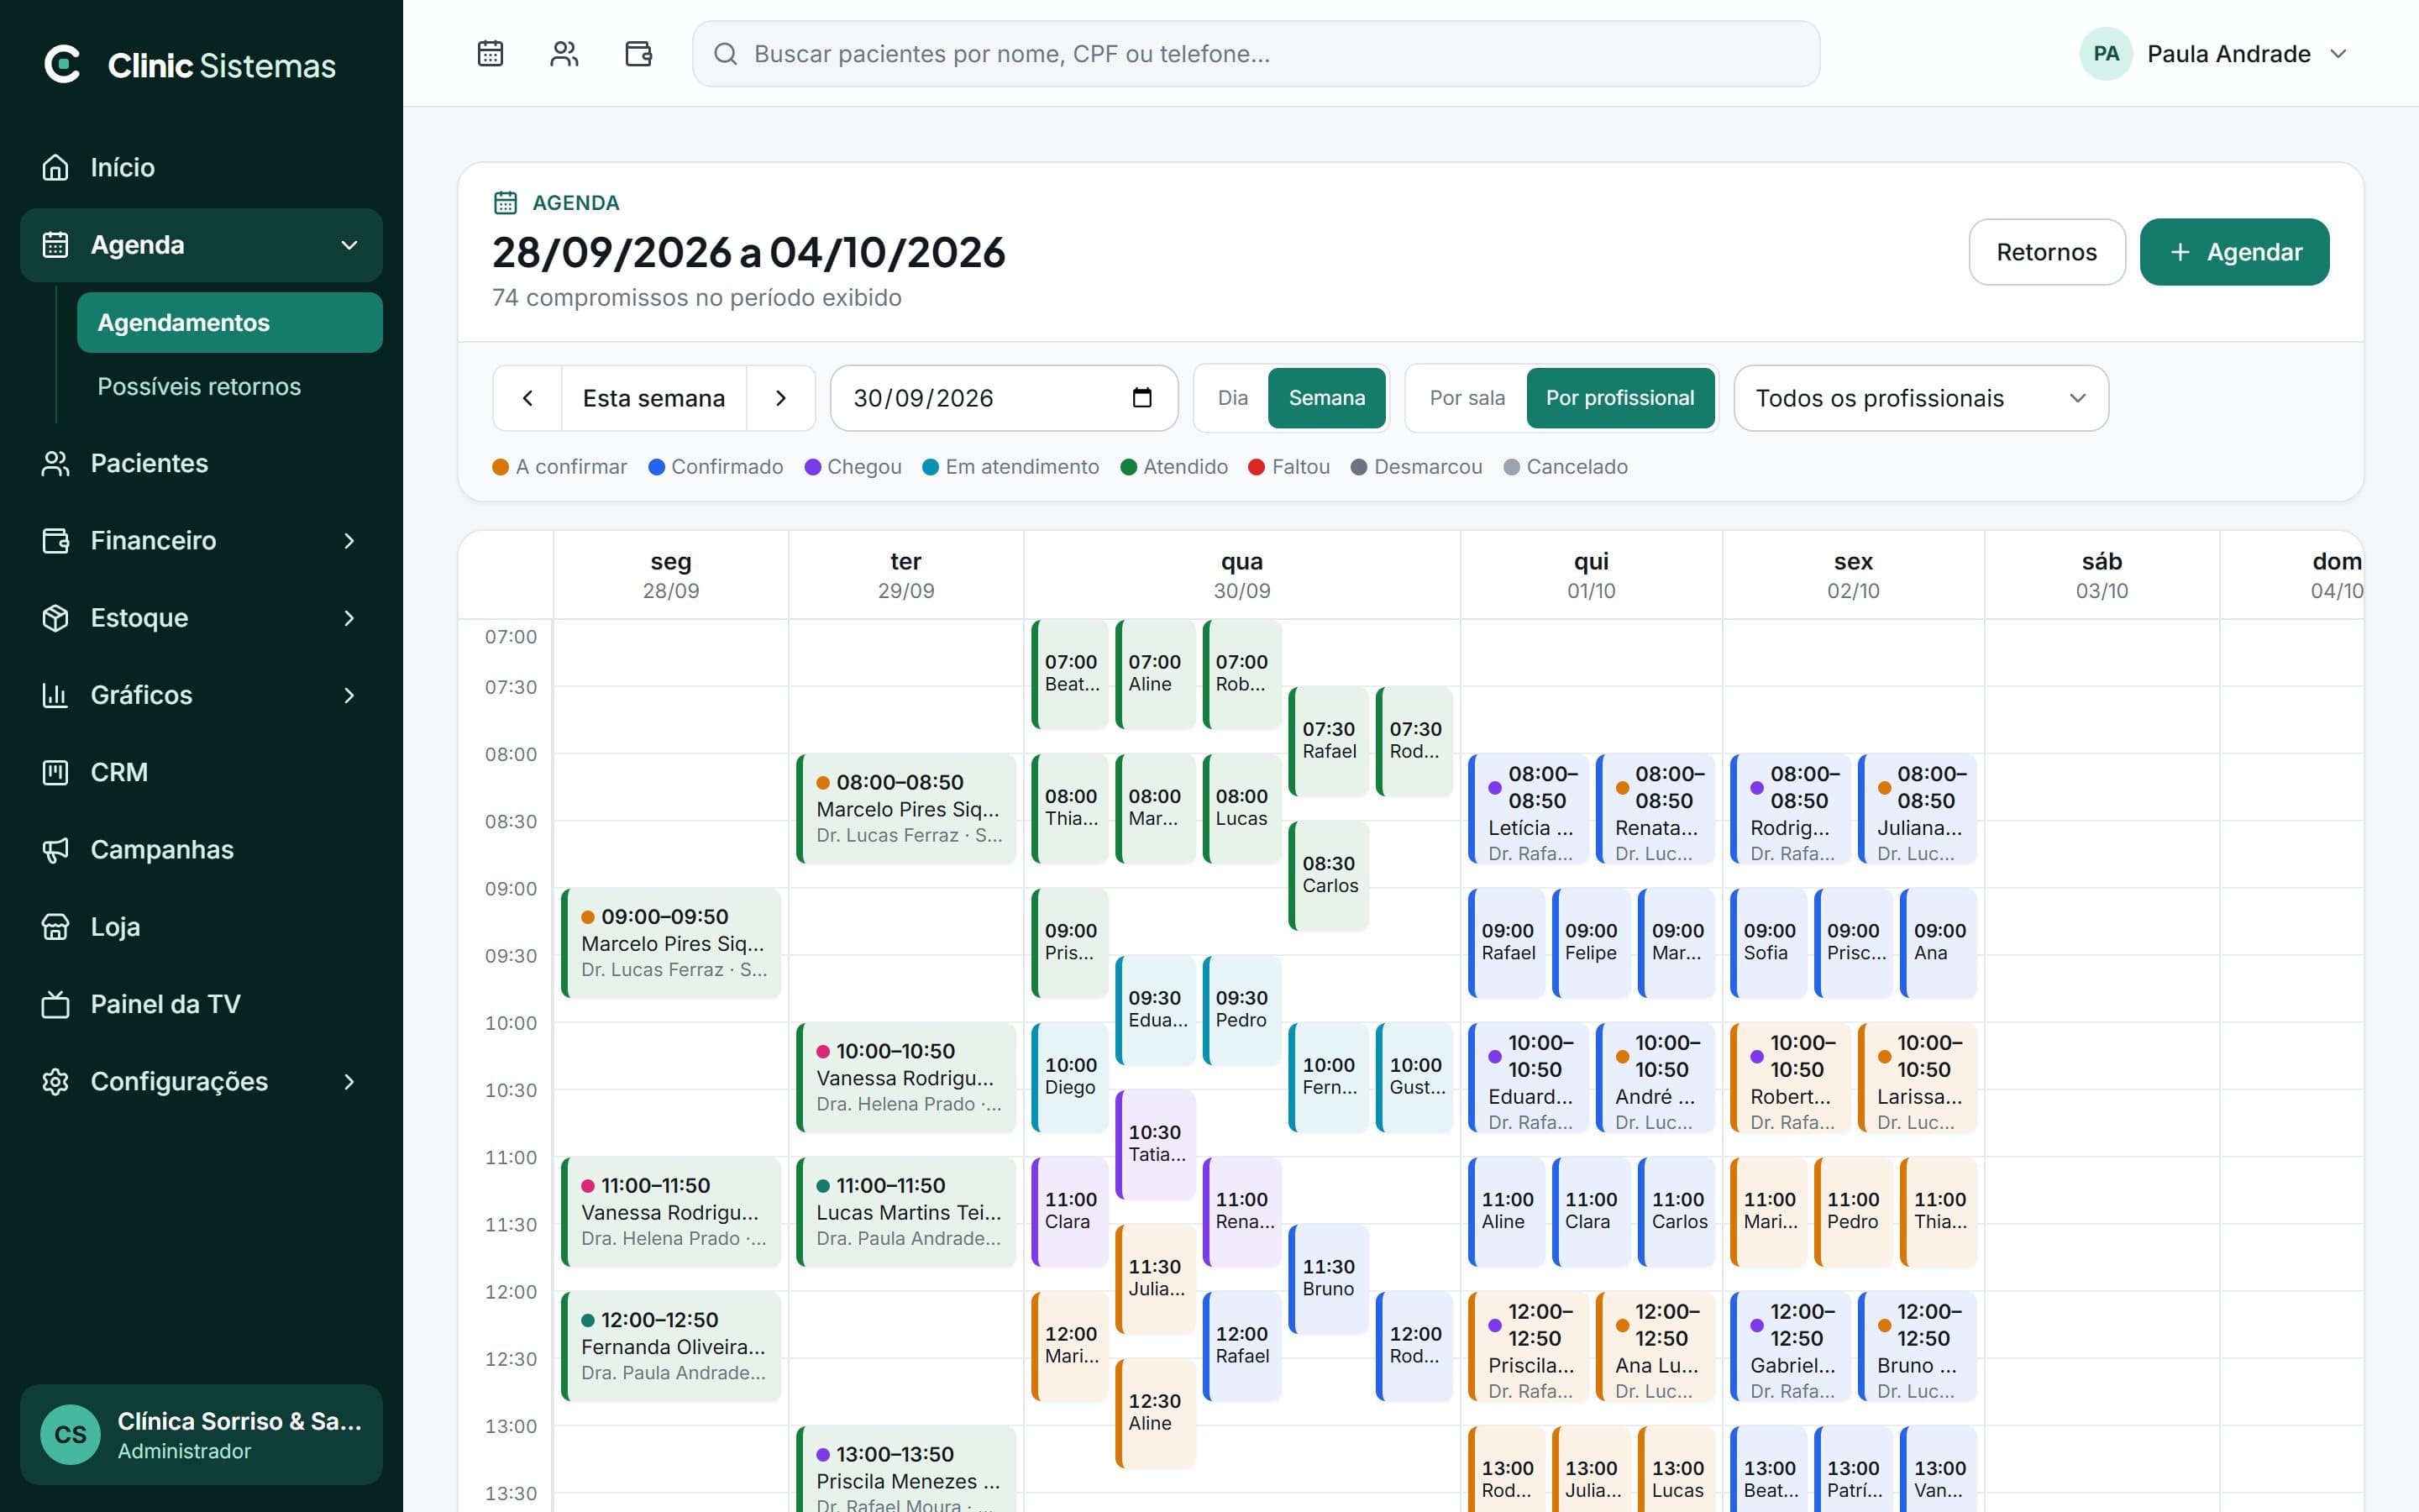Go to previous week arrow
The image size is (2419, 1512).
(527, 398)
